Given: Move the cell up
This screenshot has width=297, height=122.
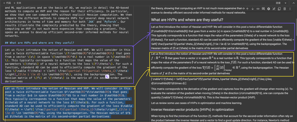Looking at the screenshot, I should coord(247,9).
